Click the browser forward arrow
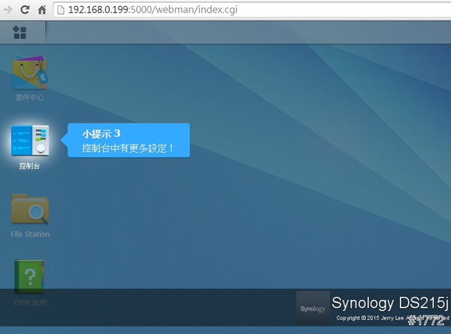This screenshot has height=334, width=451. [8, 10]
